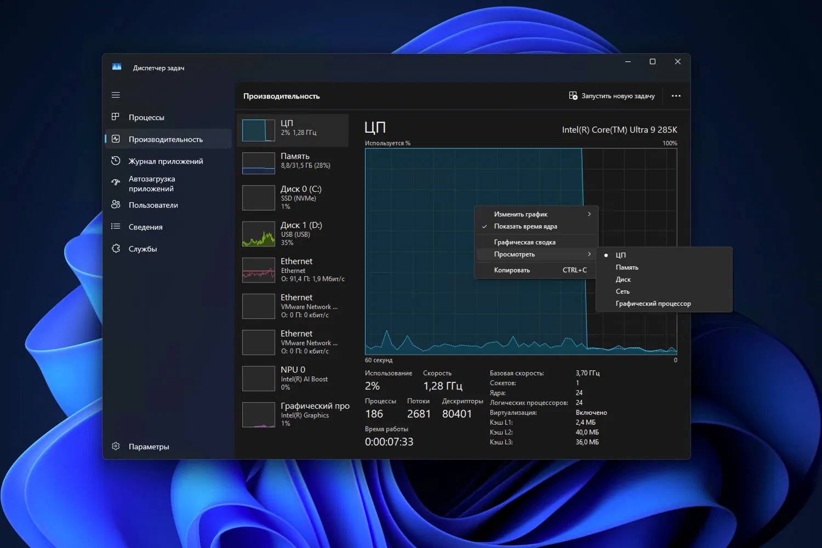Click the Settings gear icon
The height and width of the screenshot is (548, 822).
(116, 446)
